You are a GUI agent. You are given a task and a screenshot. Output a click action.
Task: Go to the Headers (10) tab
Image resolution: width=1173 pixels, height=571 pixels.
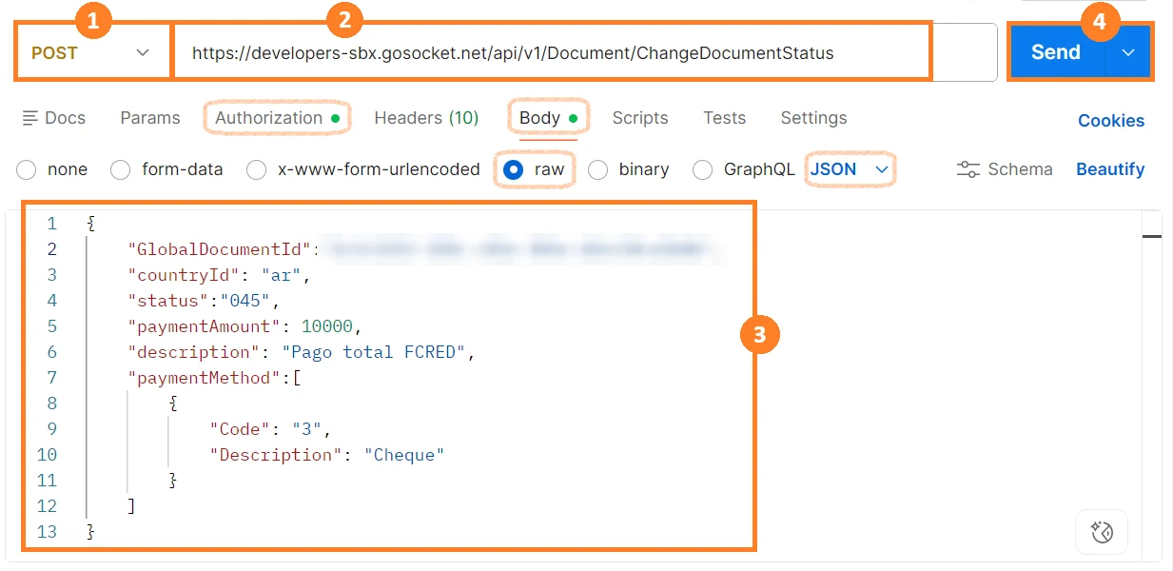click(x=426, y=118)
